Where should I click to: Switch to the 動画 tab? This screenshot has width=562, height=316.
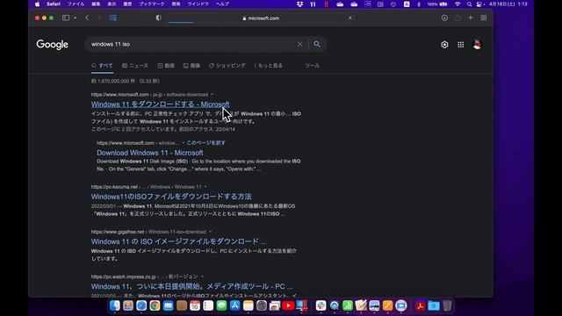pyautogui.click(x=166, y=66)
